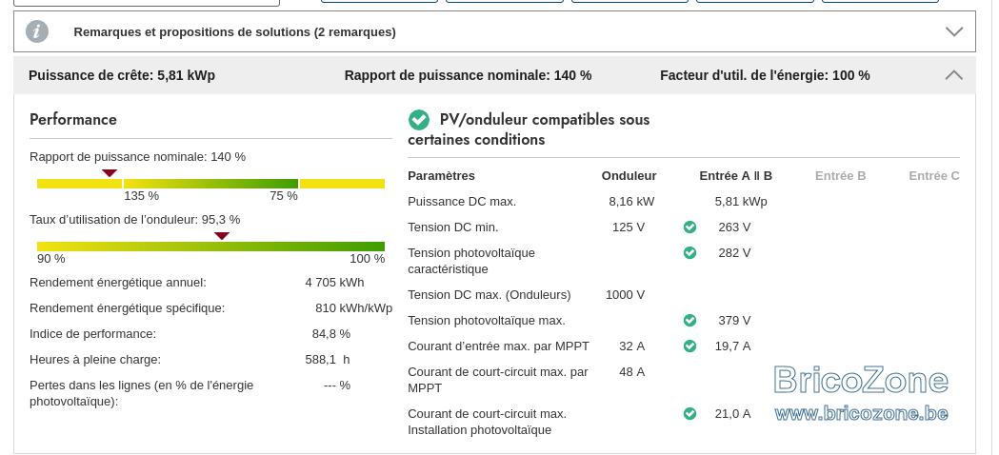The height and width of the screenshot is (455, 999).
Task: Click red marker on Taux d'utilisation bar
Action: 222,236
